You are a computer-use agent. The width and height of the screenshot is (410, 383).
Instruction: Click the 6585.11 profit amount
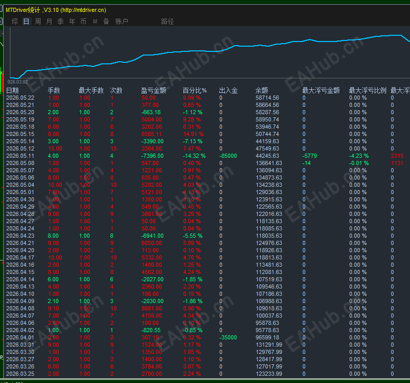pos(152,134)
